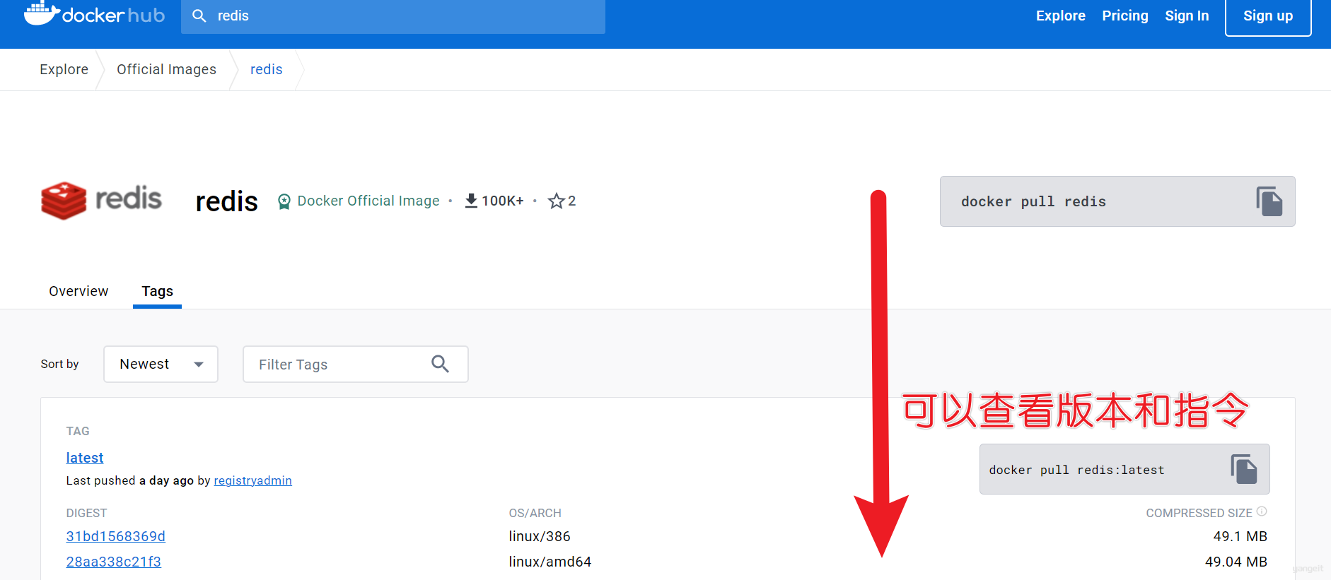Switch to the Overview tab
1331x580 pixels.
(x=79, y=291)
